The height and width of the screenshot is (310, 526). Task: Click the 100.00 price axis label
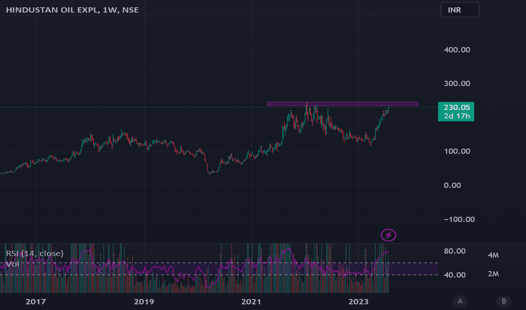[x=457, y=151]
